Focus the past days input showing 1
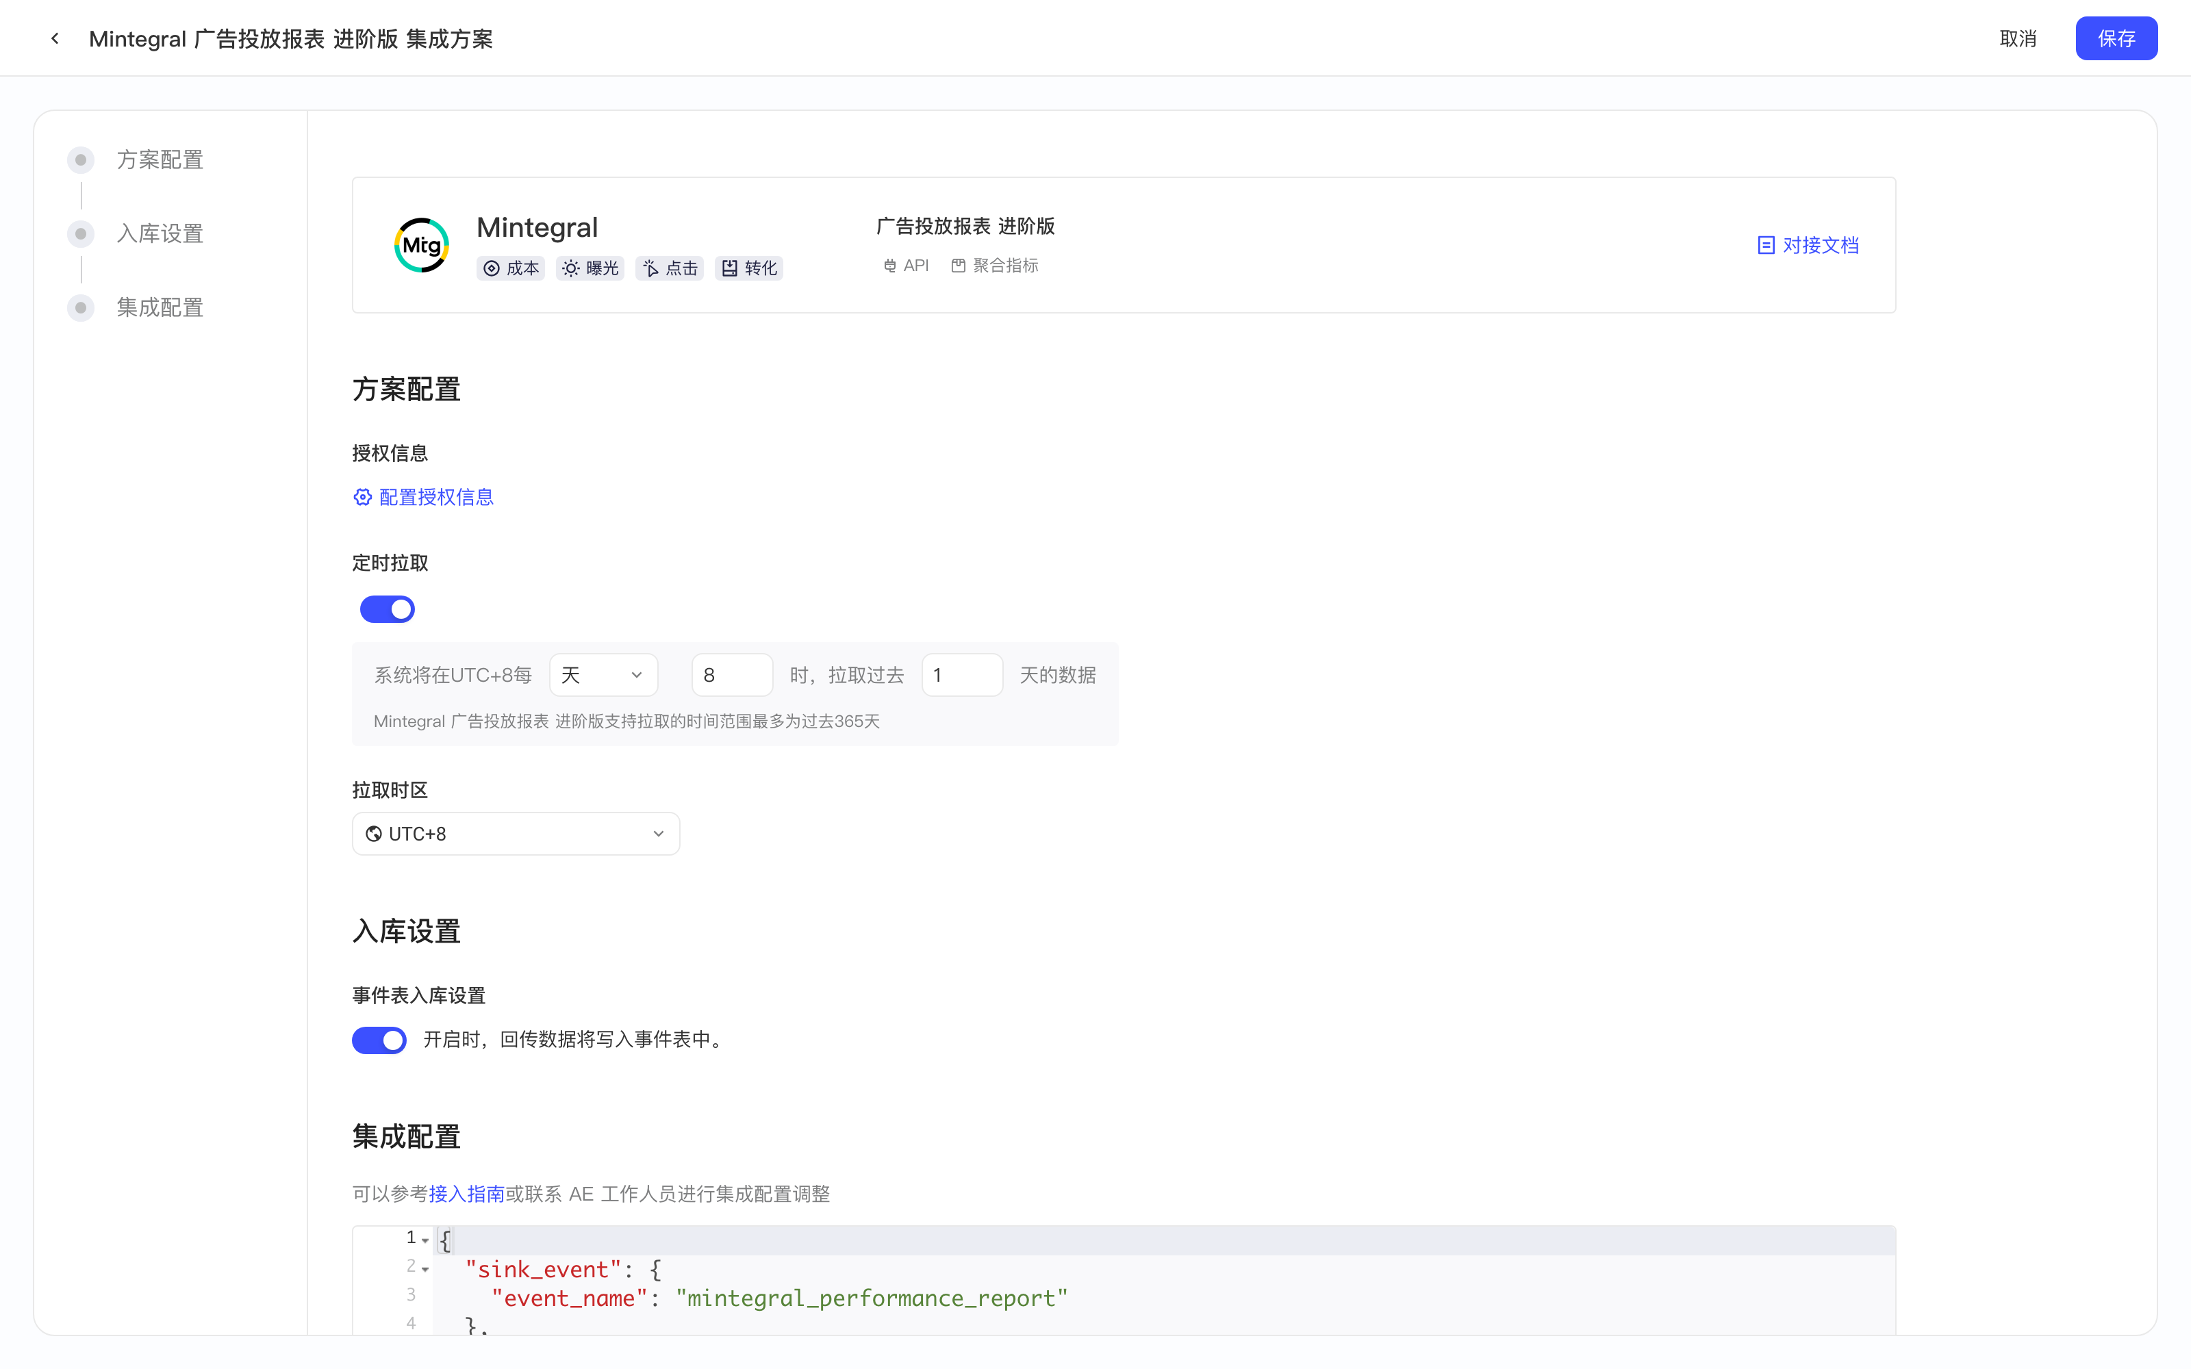The width and height of the screenshot is (2191, 1369). pyautogui.click(x=961, y=674)
